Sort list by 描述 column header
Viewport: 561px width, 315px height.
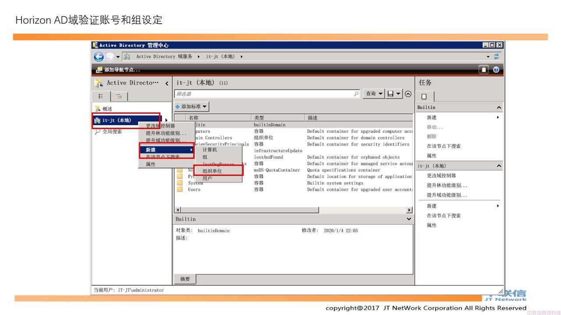click(x=359, y=118)
